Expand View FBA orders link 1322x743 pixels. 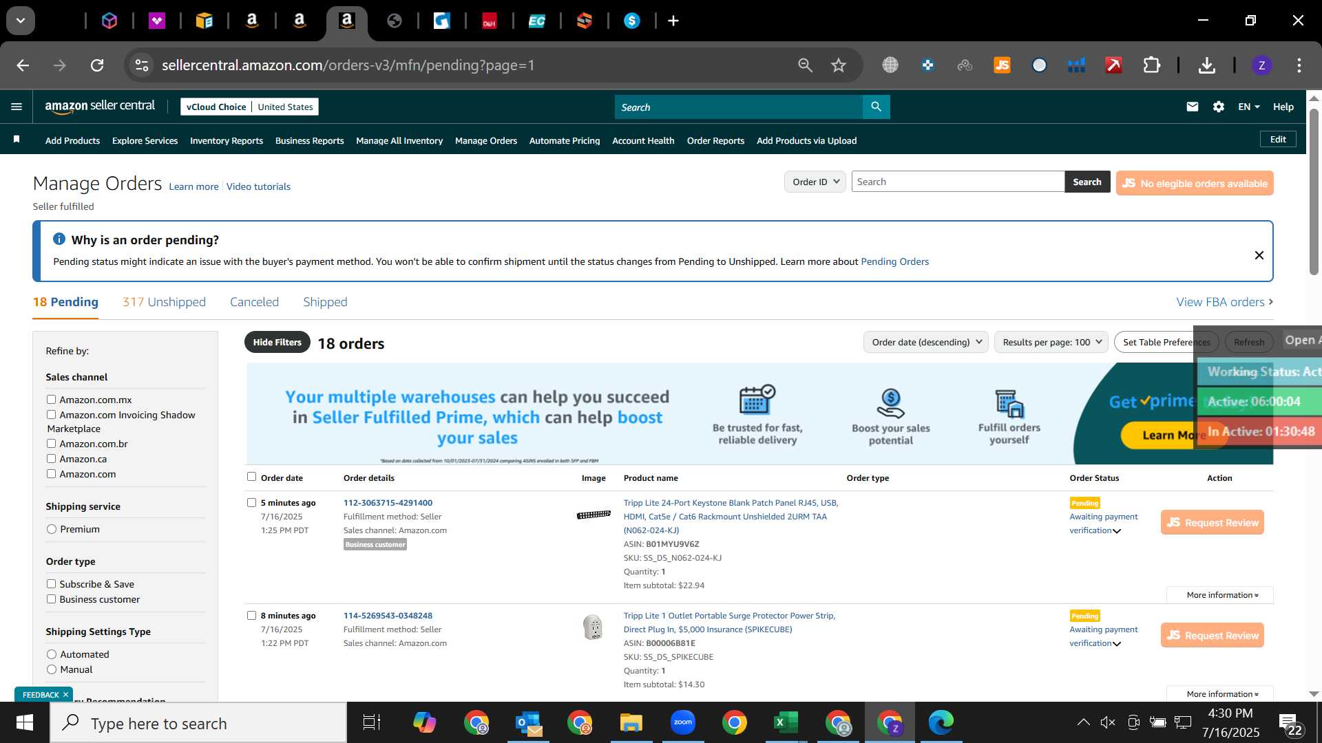(x=1224, y=302)
